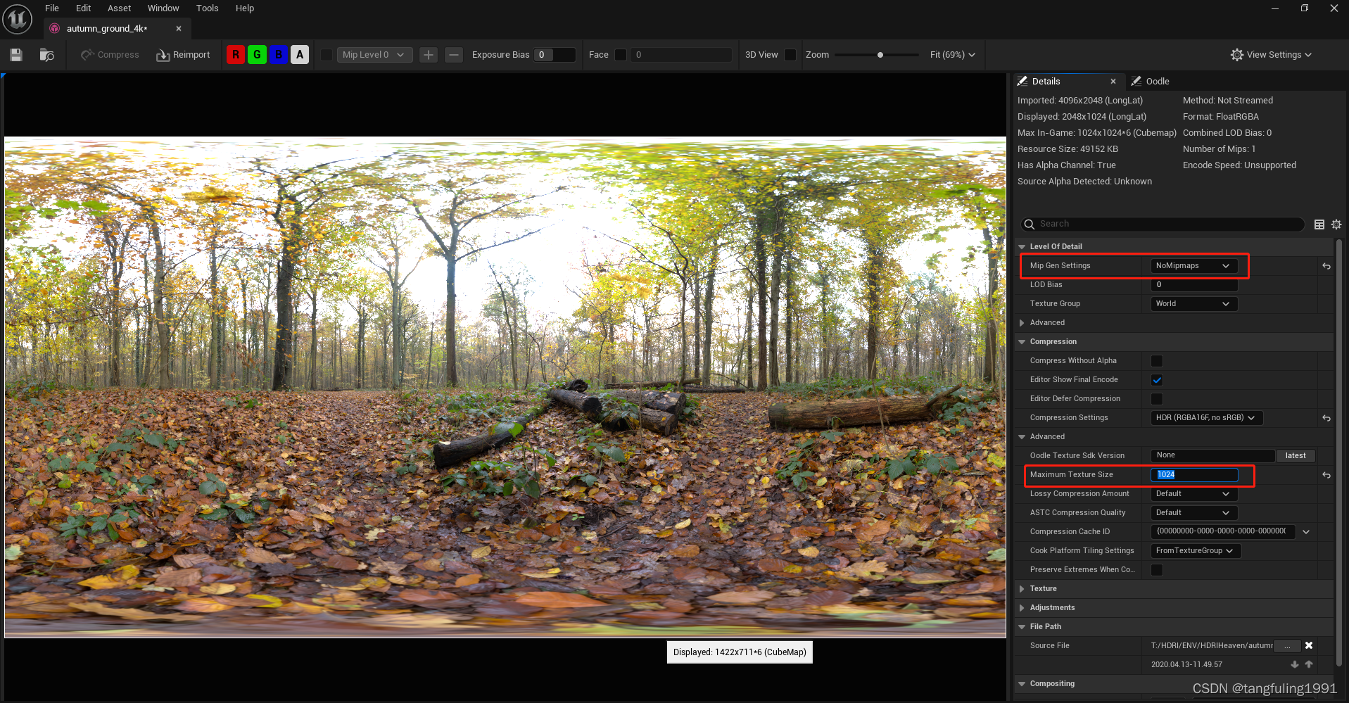Toggle Editor Defer Compression checkbox
Image resolution: width=1349 pixels, height=703 pixels.
click(x=1157, y=399)
